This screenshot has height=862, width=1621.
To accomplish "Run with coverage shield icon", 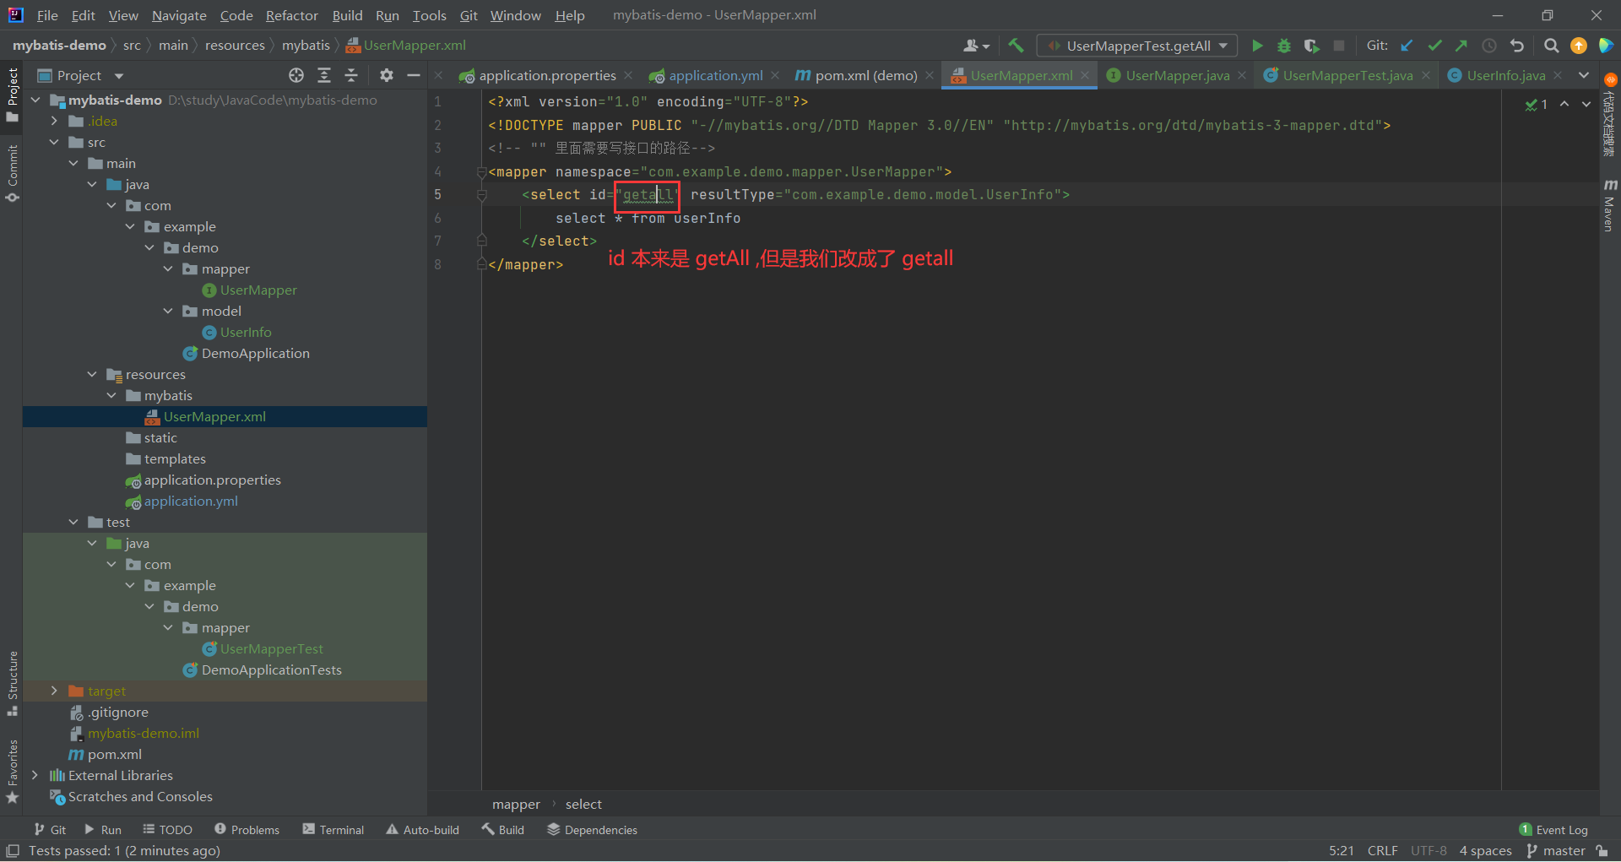I will pyautogui.click(x=1311, y=46).
